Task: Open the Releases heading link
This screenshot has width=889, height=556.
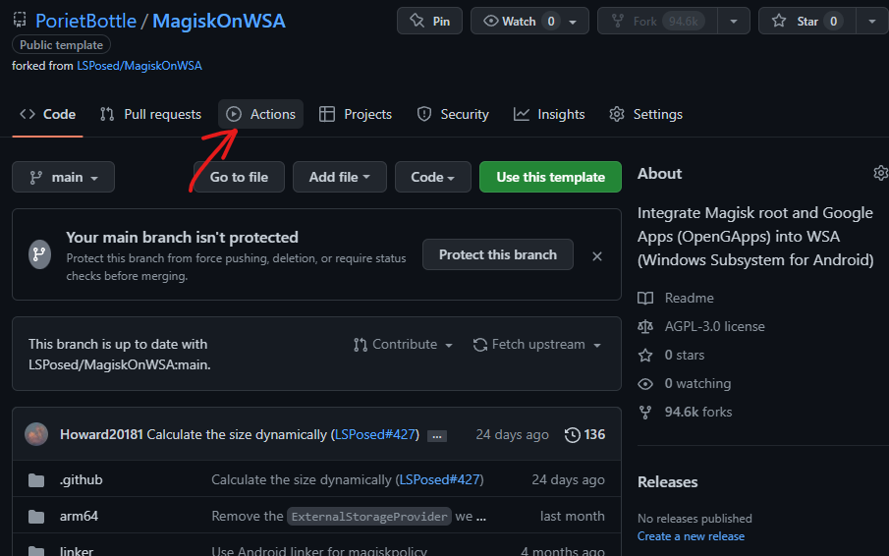Action: (x=667, y=481)
